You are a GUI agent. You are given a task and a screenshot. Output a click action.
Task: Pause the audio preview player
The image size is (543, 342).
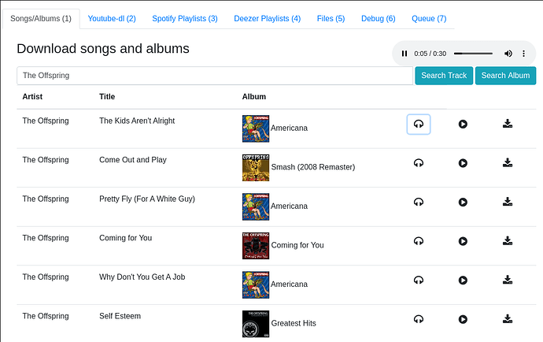click(404, 54)
